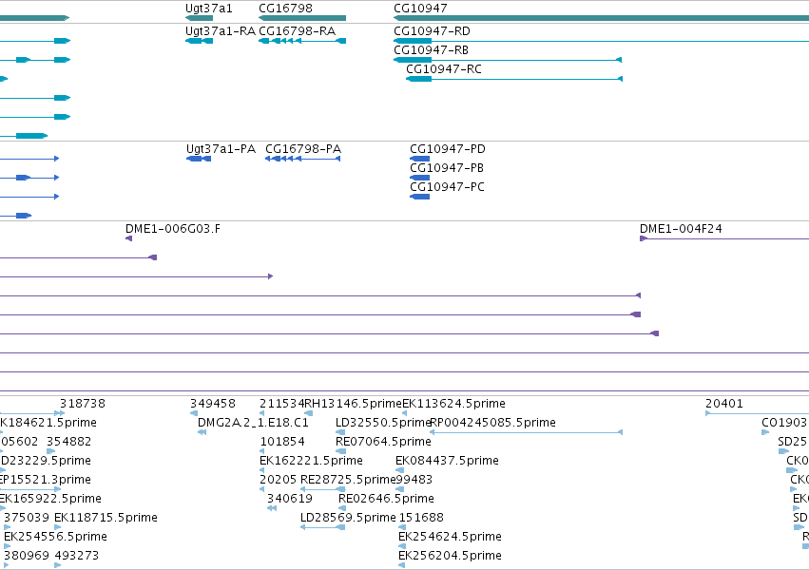Select the Ugt37a1 gene feature

199,18
